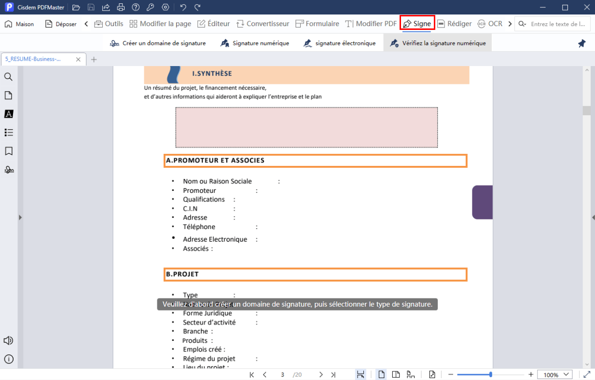Screen dimensions: 595x380
Task: Click Signature numérique tool
Action: click(x=255, y=43)
